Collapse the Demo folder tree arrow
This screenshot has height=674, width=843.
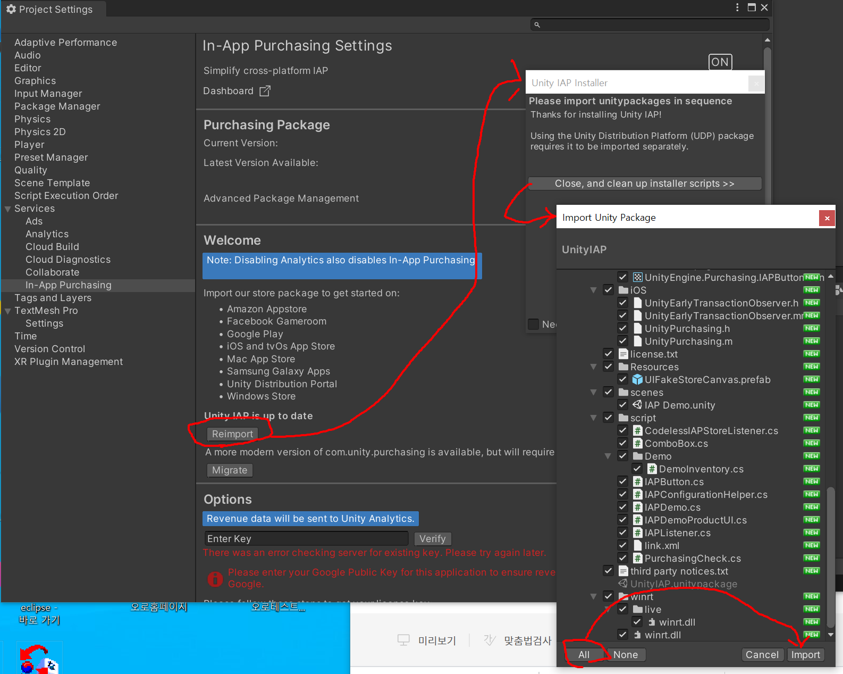608,456
